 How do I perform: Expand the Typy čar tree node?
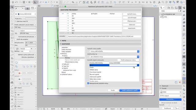tap(62, 66)
